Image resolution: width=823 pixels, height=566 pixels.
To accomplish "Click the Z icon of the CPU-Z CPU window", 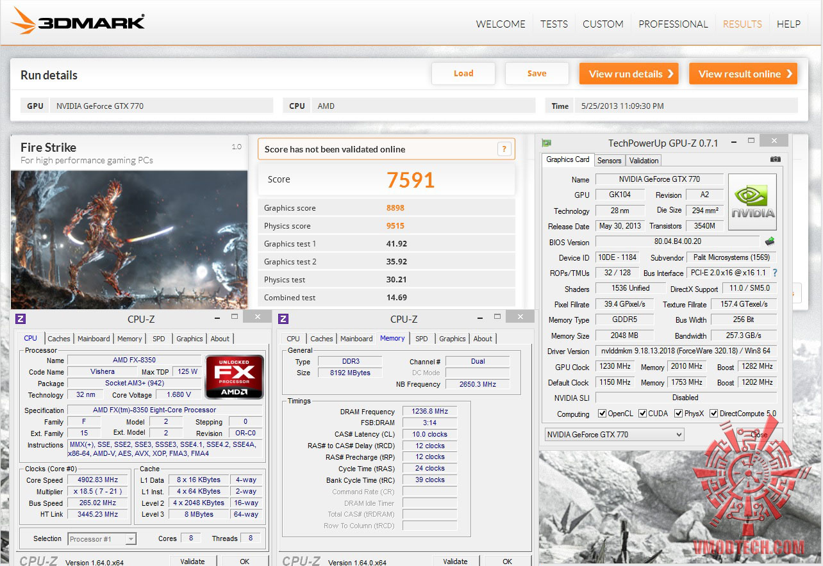I will point(21,319).
